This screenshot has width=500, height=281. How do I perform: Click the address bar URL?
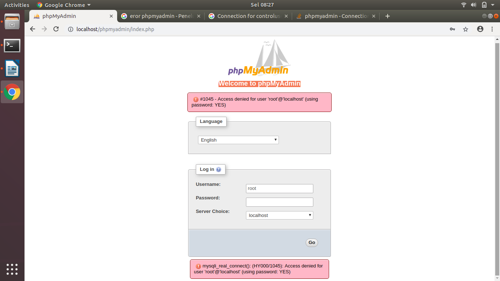(x=115, y=29)
